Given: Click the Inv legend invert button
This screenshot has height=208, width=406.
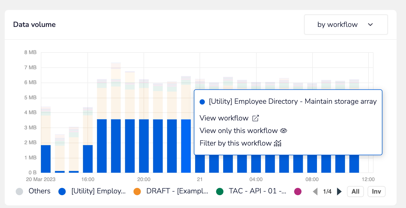Looking at the screenshot, I should [x=376, y=192].
